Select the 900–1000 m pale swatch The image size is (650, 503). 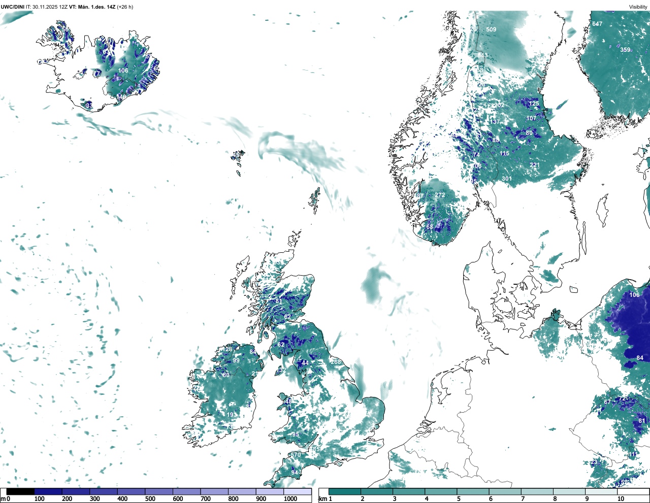[x=270, y=491]
